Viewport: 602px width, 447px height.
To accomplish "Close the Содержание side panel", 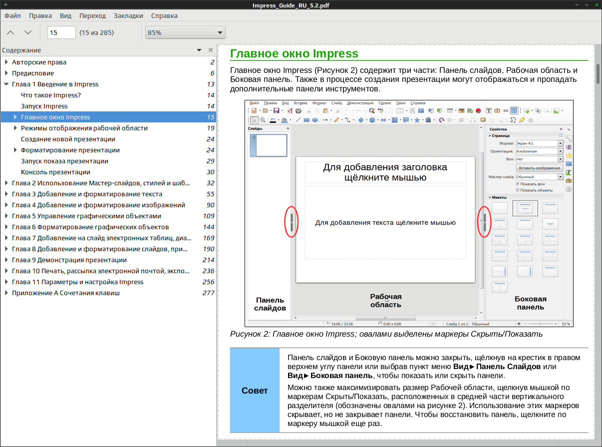I will (x=211, y=50).
